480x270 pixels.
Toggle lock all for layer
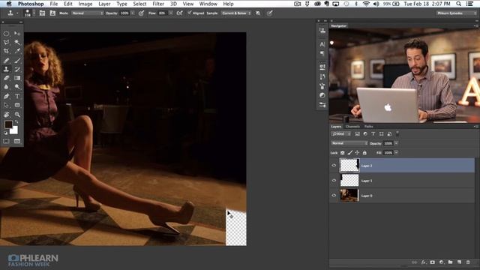[x=364, y=152]
